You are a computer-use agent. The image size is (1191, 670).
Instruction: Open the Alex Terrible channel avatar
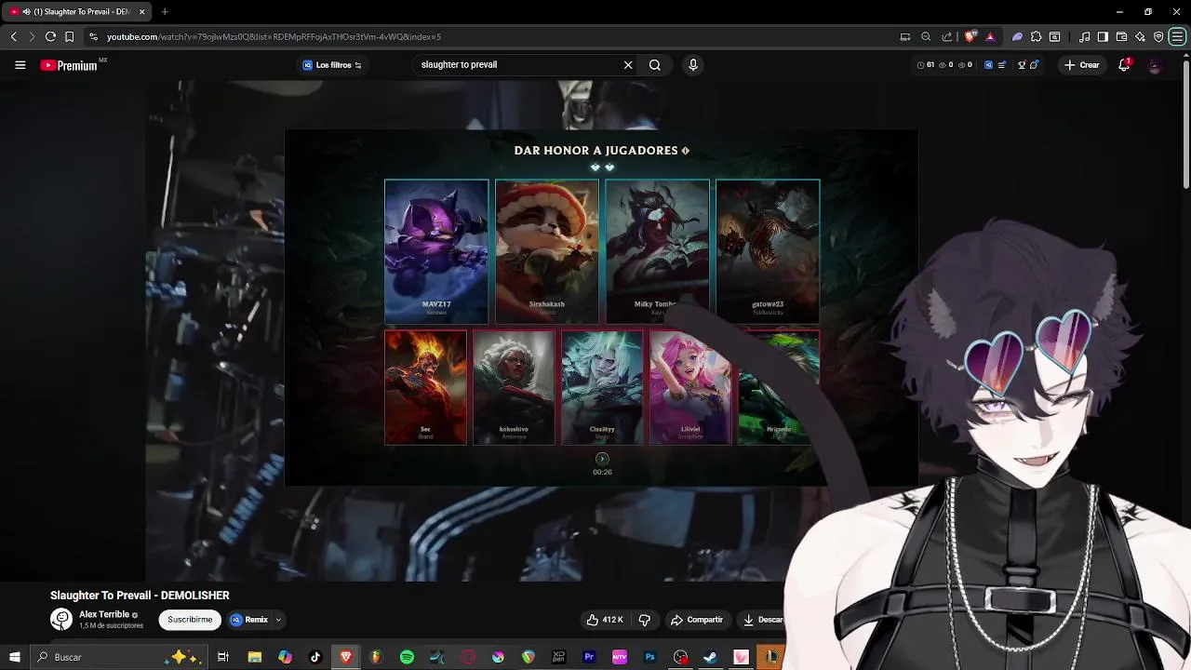(61, 619)
